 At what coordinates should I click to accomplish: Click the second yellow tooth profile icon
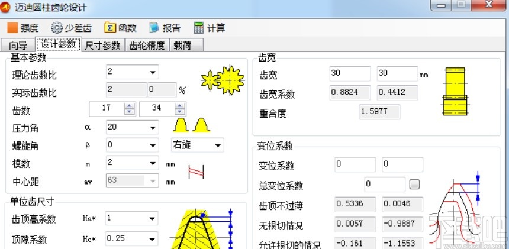pos(201,125)
